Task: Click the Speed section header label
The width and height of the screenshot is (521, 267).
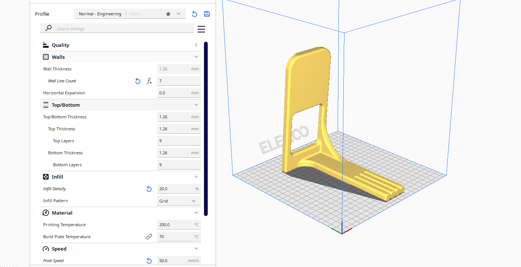Action: [x=59, y=249]
